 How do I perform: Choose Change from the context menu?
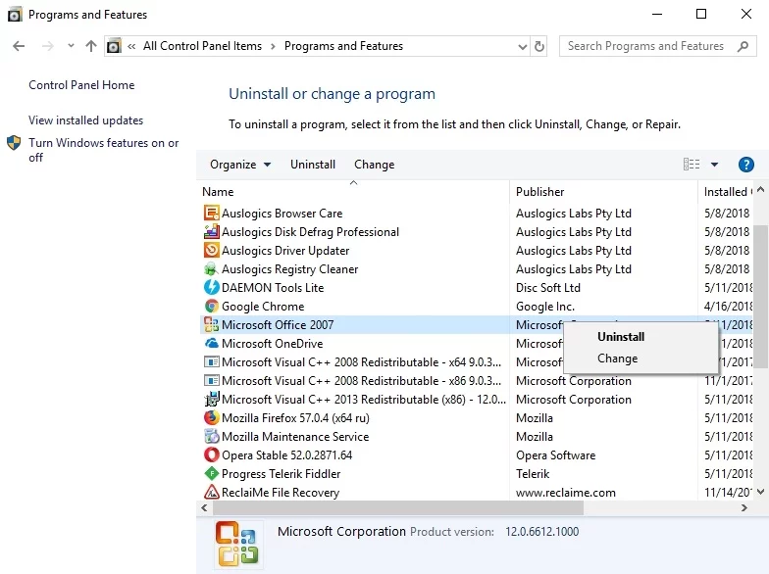pyautogui.click(x=618, y=359)
